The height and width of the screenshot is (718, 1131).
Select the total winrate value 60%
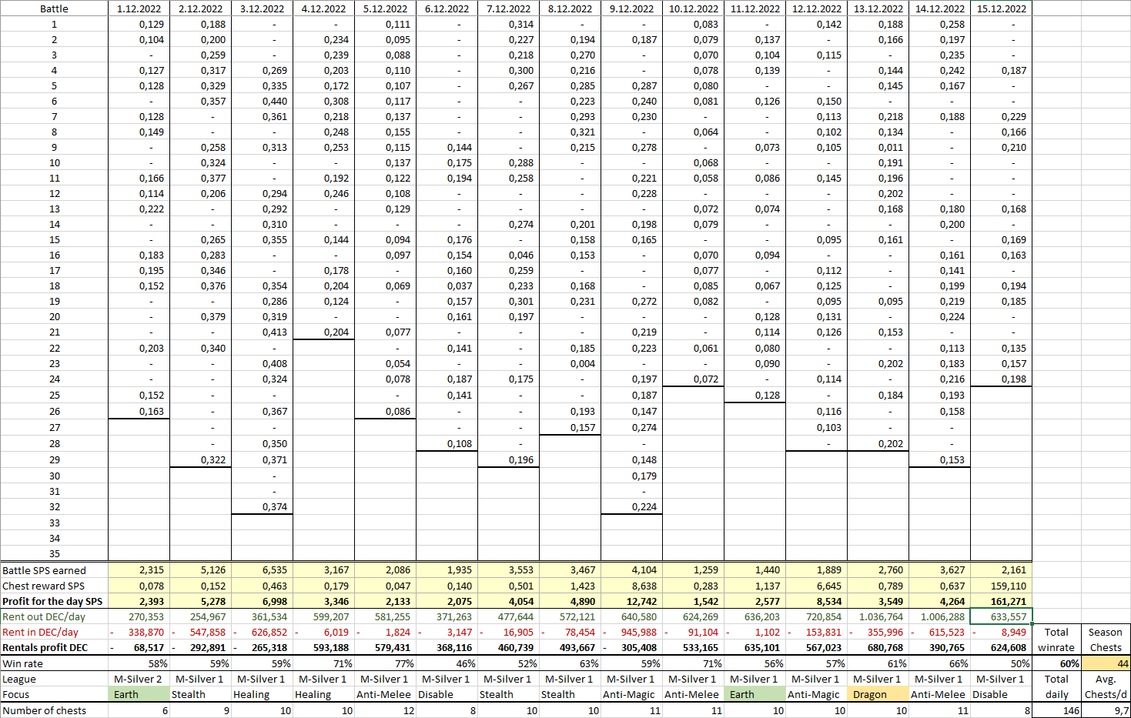click(x=1056, y=663)
